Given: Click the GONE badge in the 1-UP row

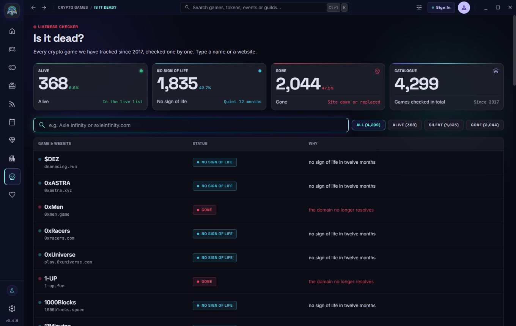Looking at the screenshot, I should 205,282.
